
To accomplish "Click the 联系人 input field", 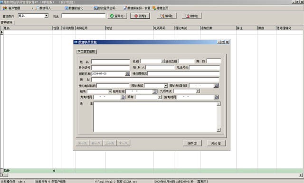I will click(160, 67).
